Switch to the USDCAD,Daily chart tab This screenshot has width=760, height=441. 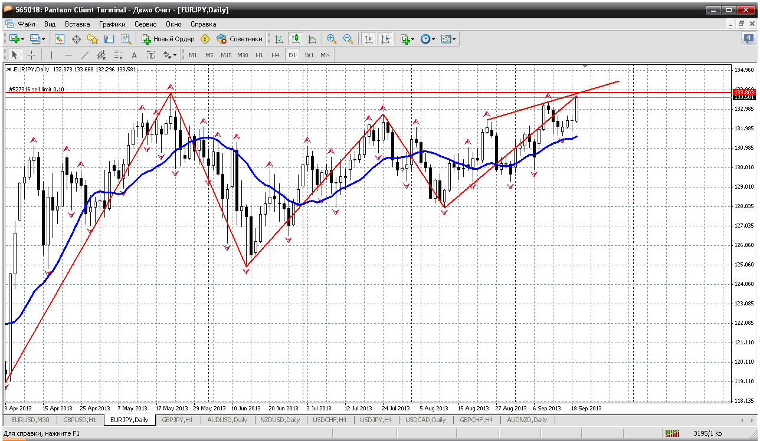425,420
